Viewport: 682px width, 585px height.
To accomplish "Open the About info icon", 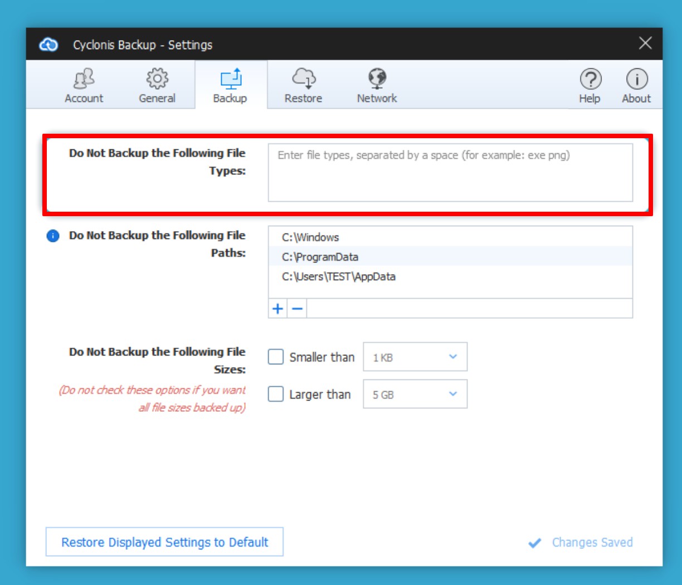I will click(x=636, y=79).
